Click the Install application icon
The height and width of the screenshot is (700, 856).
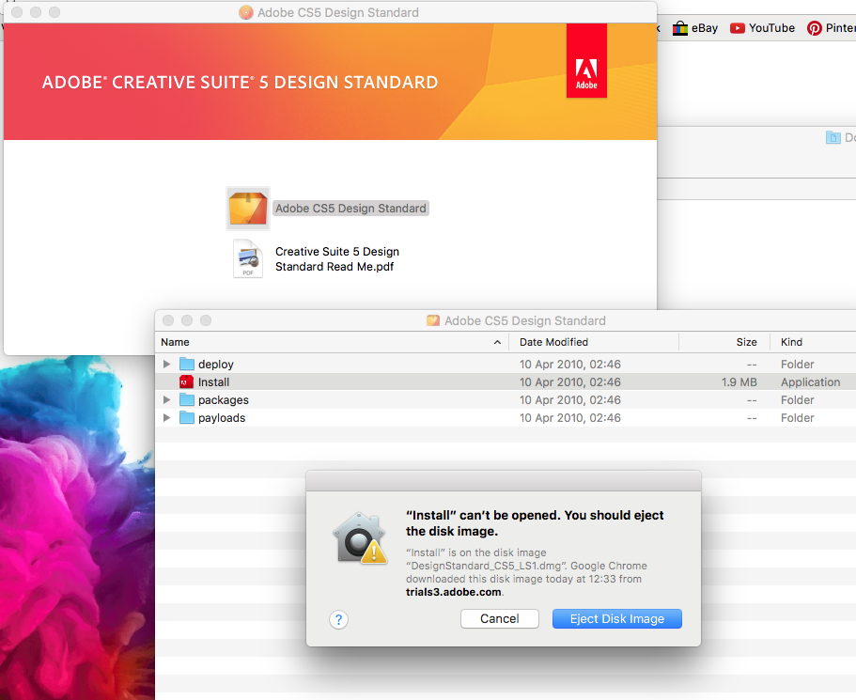pyautogui.click(x=187, y=381)
